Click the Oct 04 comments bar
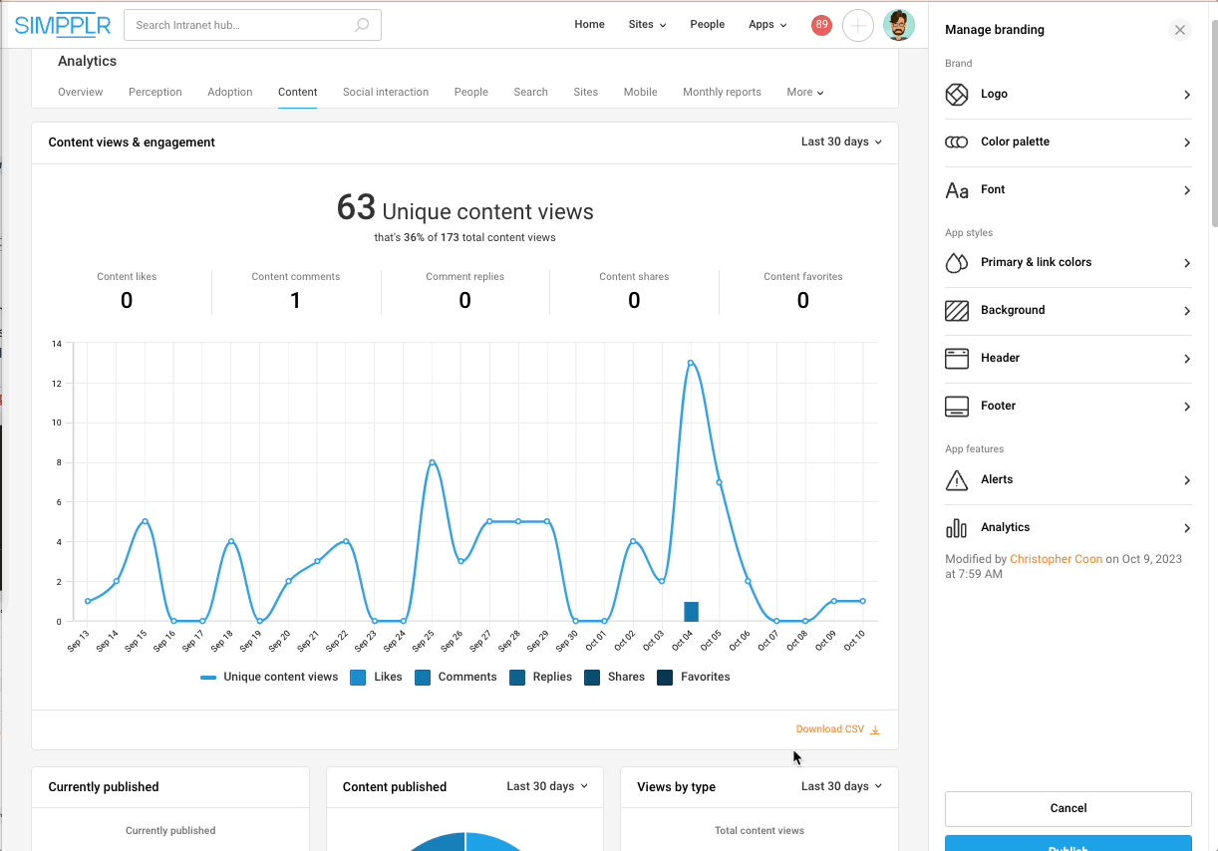 [x=691, y=612]
